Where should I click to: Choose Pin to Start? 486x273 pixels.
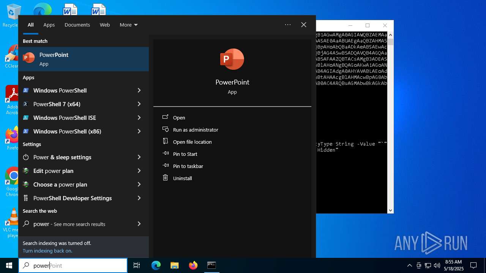click(x=185, y=154)
